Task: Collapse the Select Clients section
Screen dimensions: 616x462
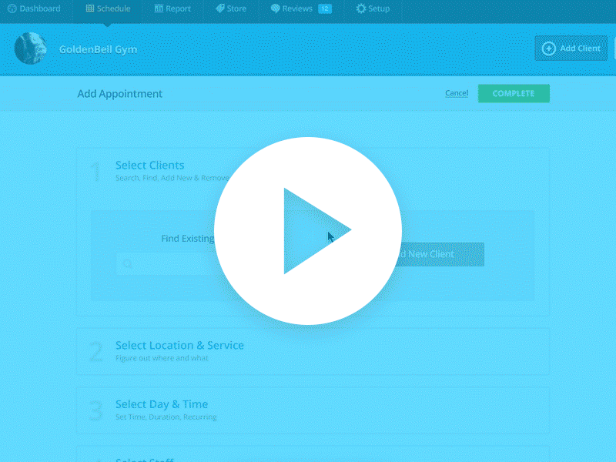Action: (149, 165)
